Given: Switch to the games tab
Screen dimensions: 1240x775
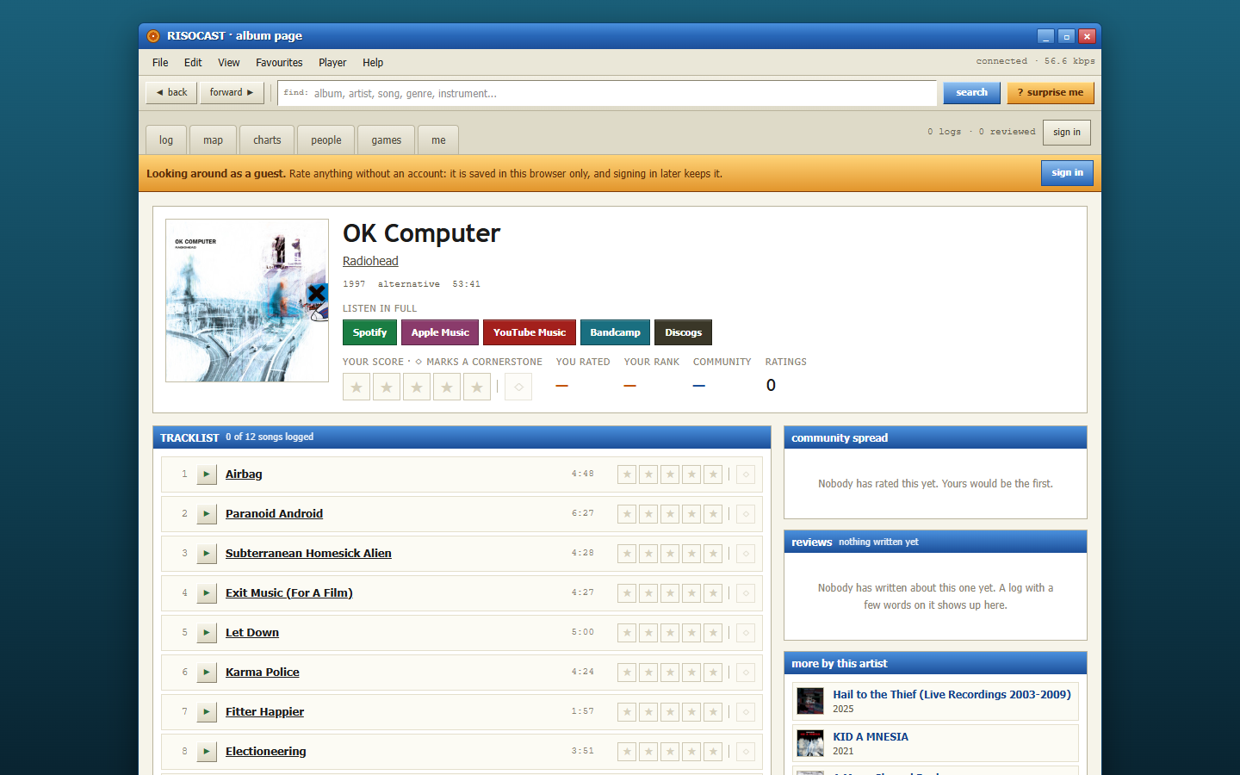Looking at the screenshot, I should (x=387, y=140).
